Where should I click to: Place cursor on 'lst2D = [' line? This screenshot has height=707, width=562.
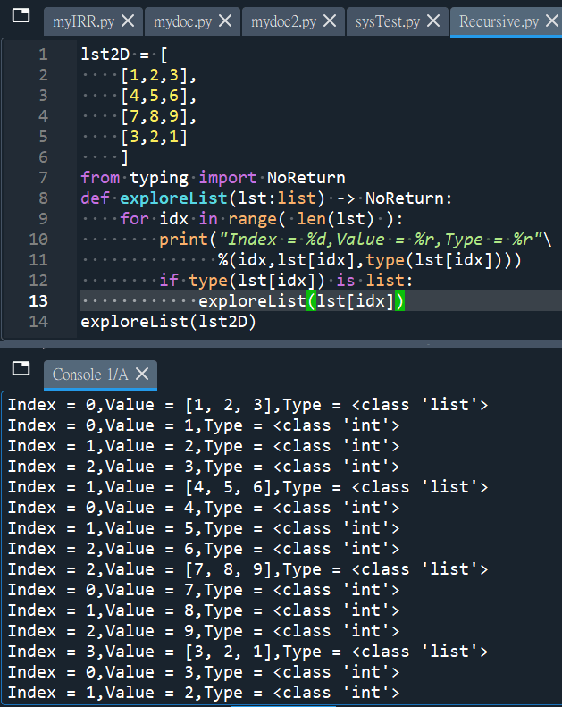124,55
